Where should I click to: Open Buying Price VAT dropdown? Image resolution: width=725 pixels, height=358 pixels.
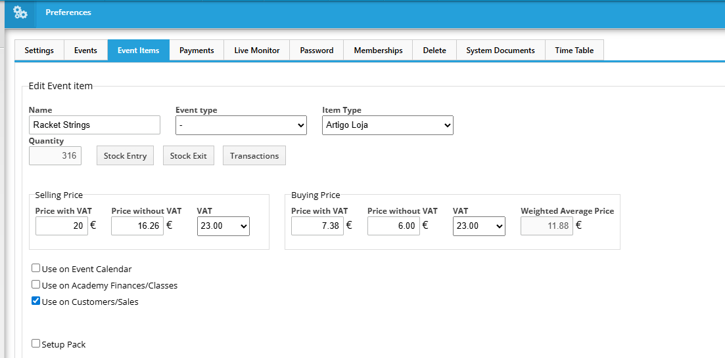click(479, 226)
